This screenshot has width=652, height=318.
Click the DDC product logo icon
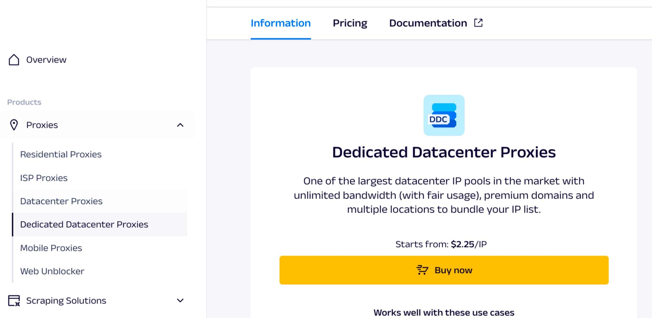444,115
